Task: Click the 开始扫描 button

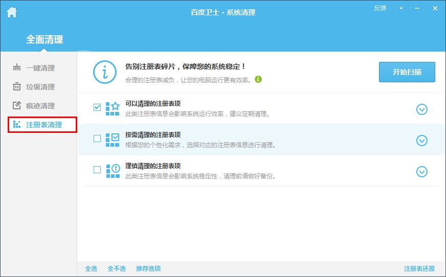Action: 407,72
